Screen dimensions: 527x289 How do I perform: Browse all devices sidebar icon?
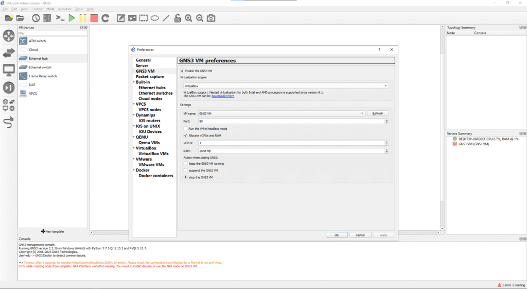tap(9, 105)
